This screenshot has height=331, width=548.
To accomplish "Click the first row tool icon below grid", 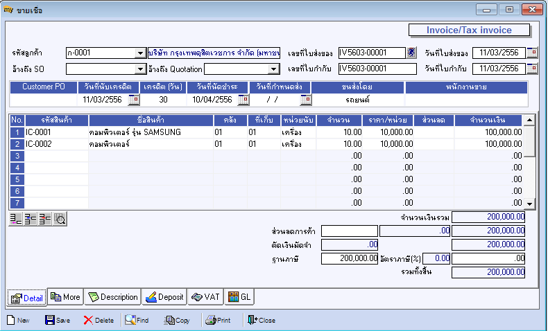I will click(15, 220).
